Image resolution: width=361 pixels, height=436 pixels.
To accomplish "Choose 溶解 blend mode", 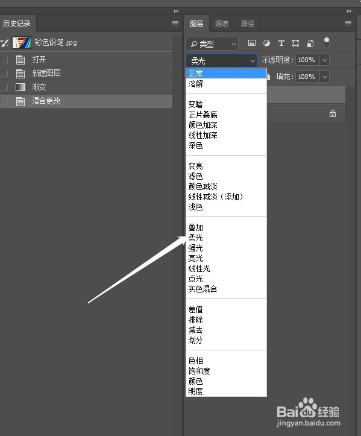I will [x=226, y=84].
